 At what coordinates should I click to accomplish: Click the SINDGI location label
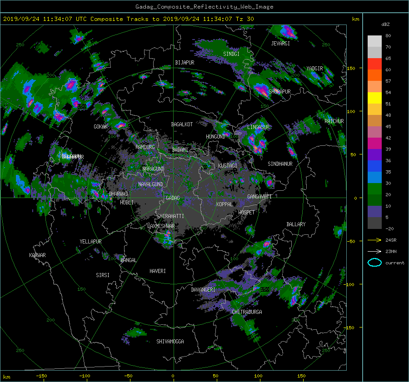coord(231,54)
